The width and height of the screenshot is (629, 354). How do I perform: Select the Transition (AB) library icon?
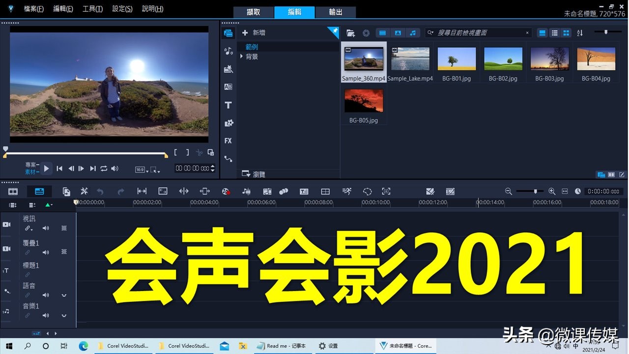(x=228, y=87)
